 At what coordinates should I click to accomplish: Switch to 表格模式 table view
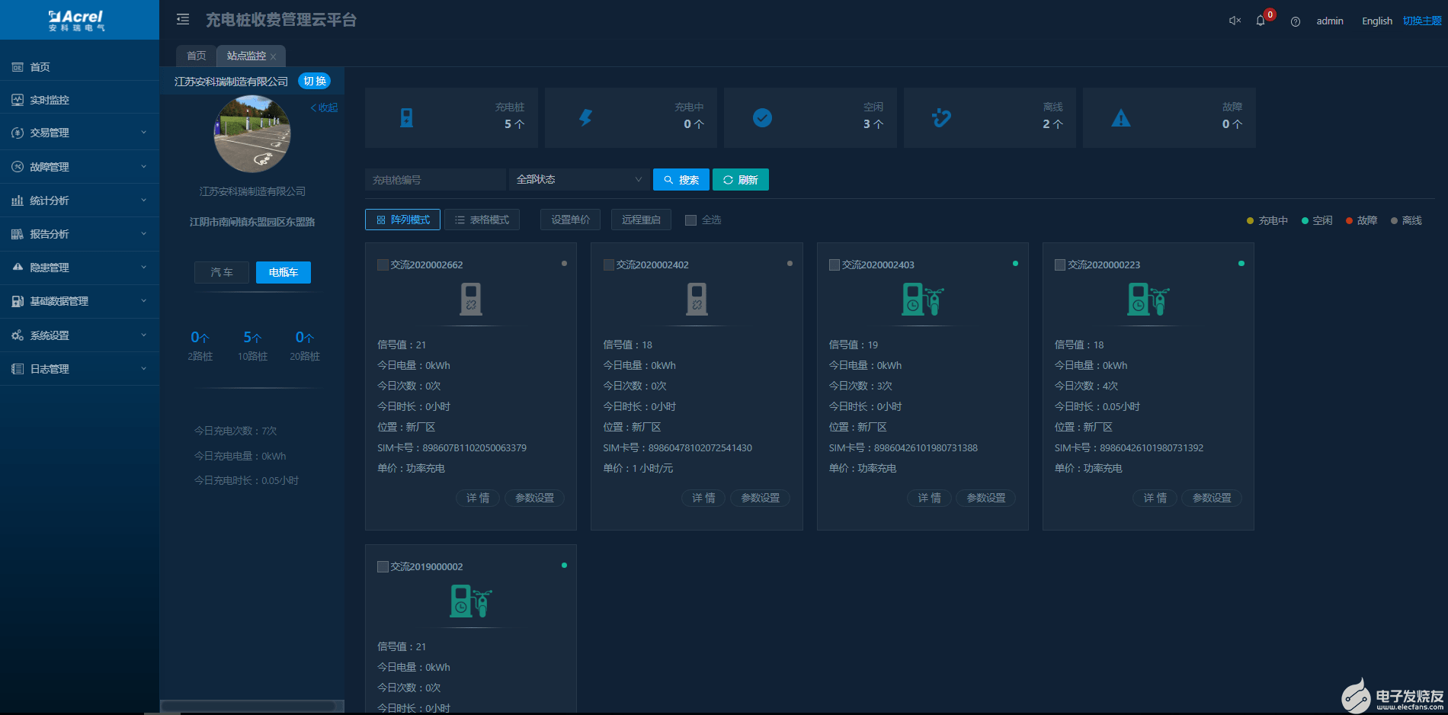pos(482,220)
